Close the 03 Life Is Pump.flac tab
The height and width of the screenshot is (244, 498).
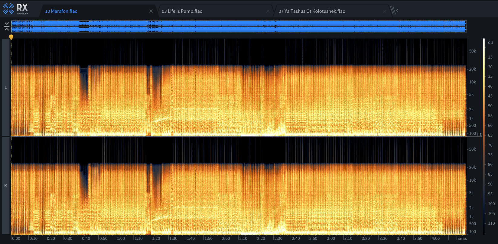pos(268,11)
